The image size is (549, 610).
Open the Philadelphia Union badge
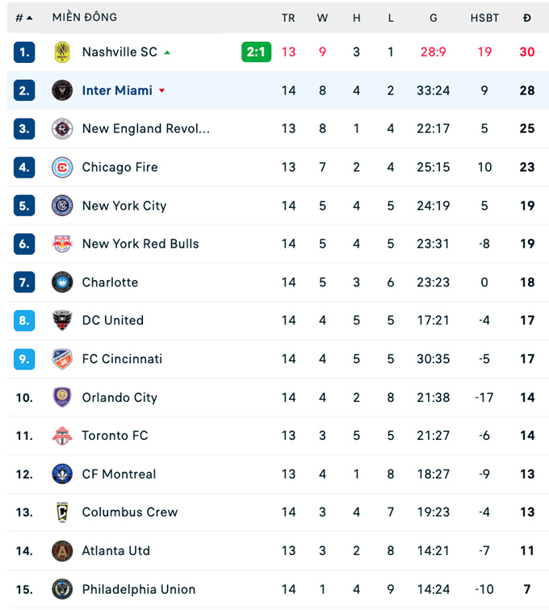(62, 589)
